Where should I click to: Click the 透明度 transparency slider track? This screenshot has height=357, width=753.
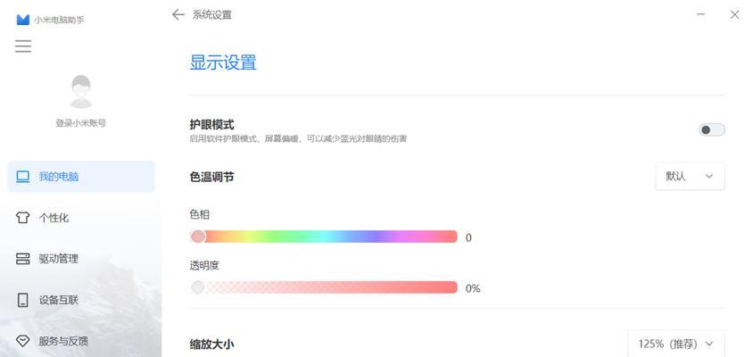(x=324, y=287)
